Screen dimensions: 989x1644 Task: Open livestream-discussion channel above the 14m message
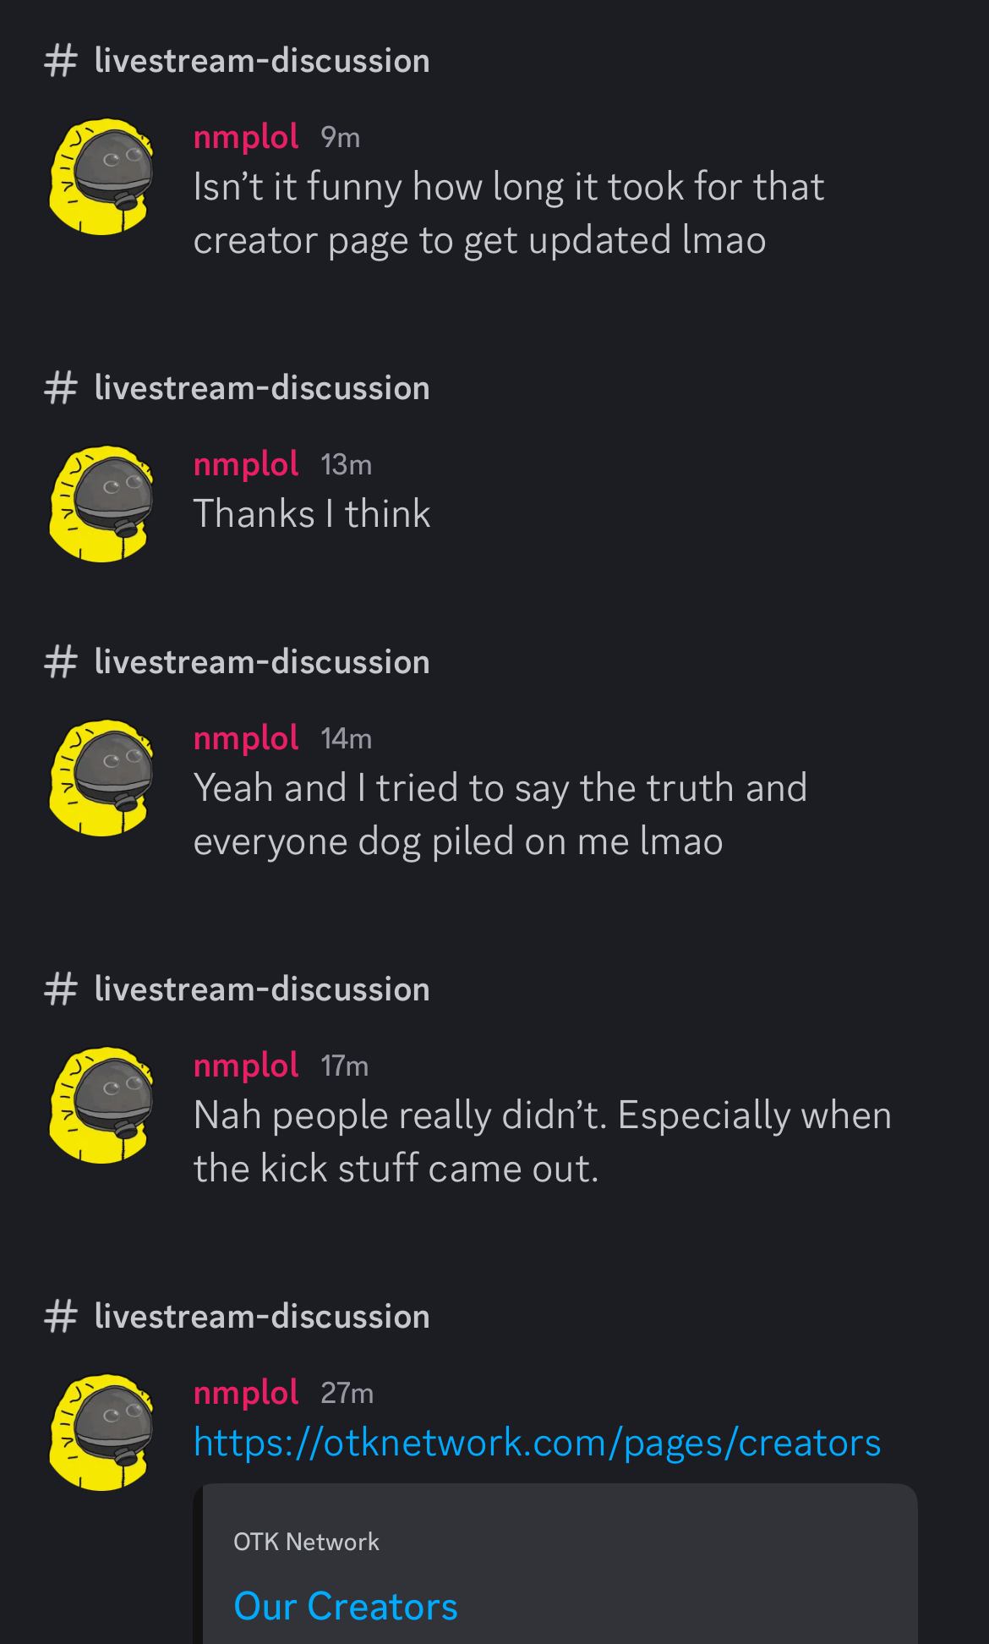(262, 662)
